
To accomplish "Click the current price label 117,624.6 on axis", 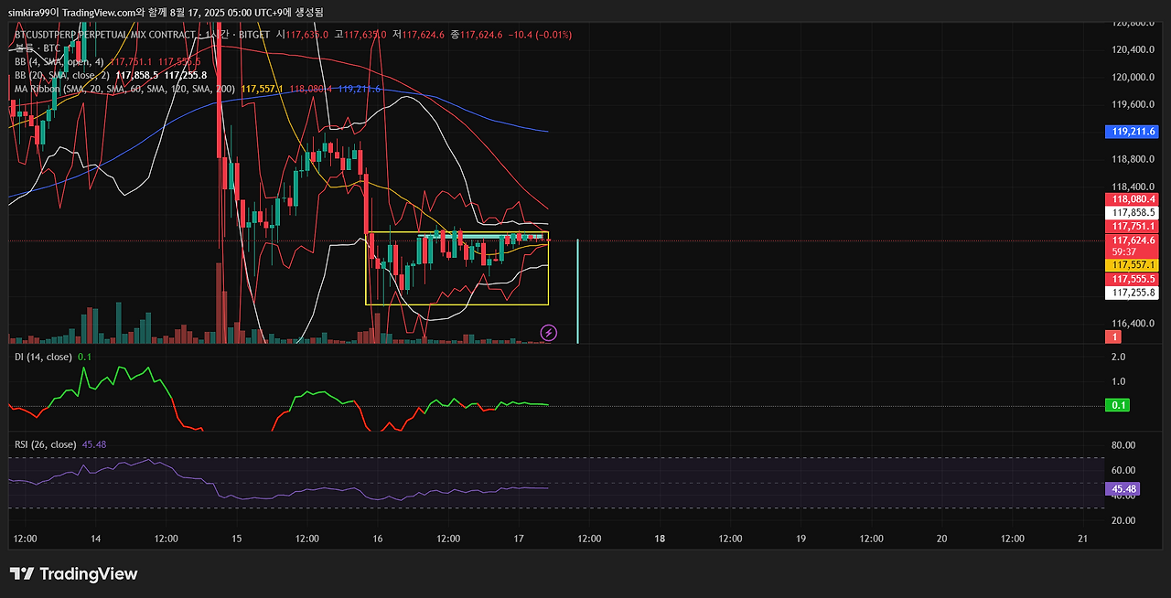I will pyautogui.click(x=1133, y=240).
